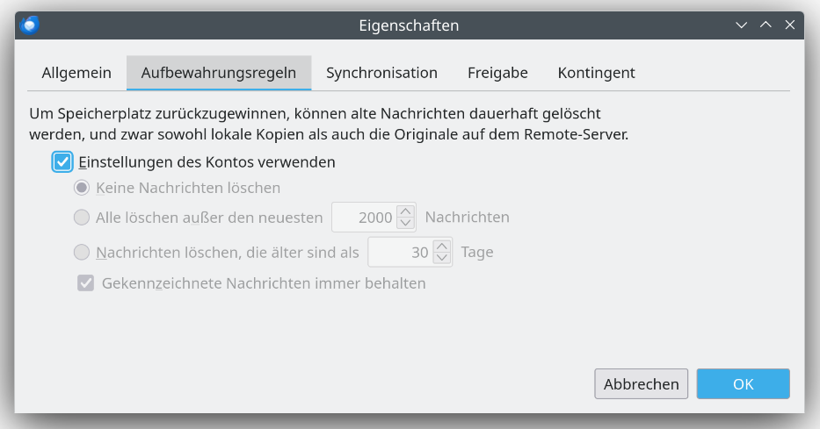Open the Synchronisation tab

coord(381,73)
